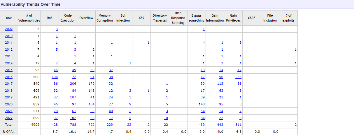Click 2018 XSS count 1

click(149, 91)
